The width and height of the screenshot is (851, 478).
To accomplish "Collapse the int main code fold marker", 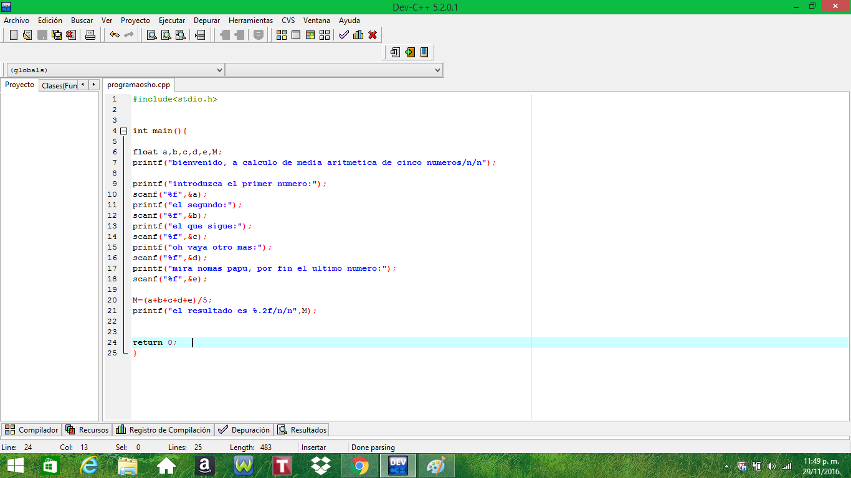I will pyautogui.click(x=124, y=131).
